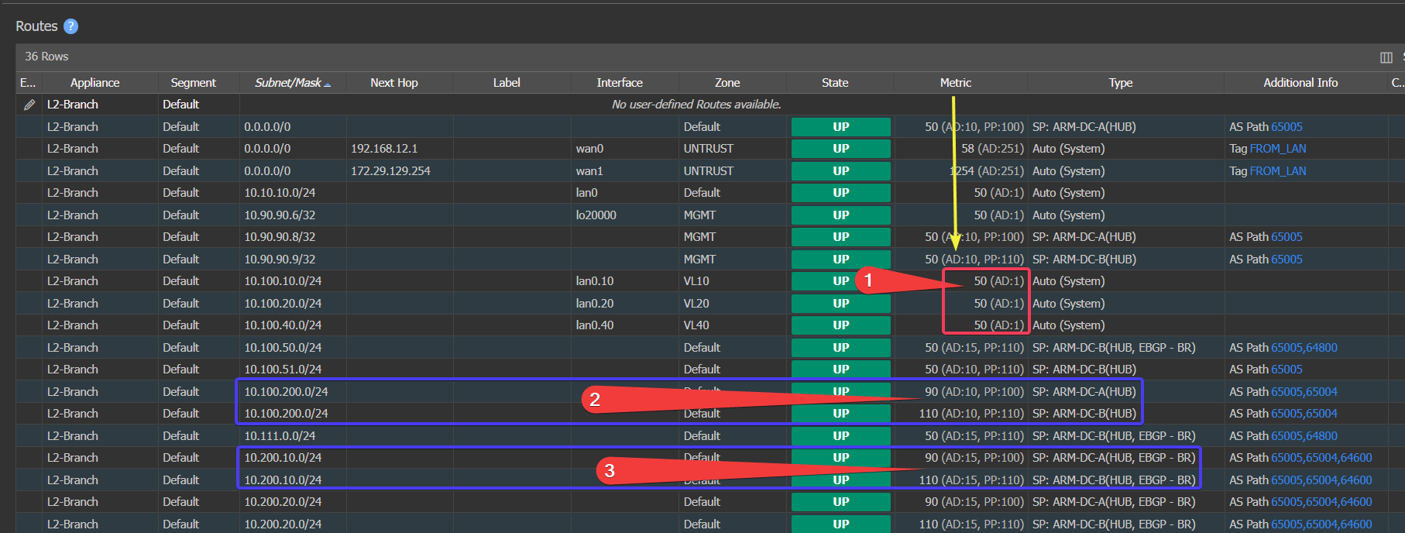Screen dimensions: 1405x533
Task: Sort by the Type column header
Action: click(1121, 83)
